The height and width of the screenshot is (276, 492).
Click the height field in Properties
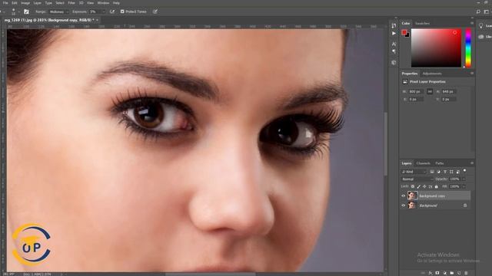[x=449, y=91]
